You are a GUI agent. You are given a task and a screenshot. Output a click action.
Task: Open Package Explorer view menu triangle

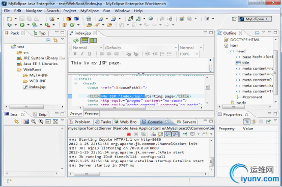[63, 39]
